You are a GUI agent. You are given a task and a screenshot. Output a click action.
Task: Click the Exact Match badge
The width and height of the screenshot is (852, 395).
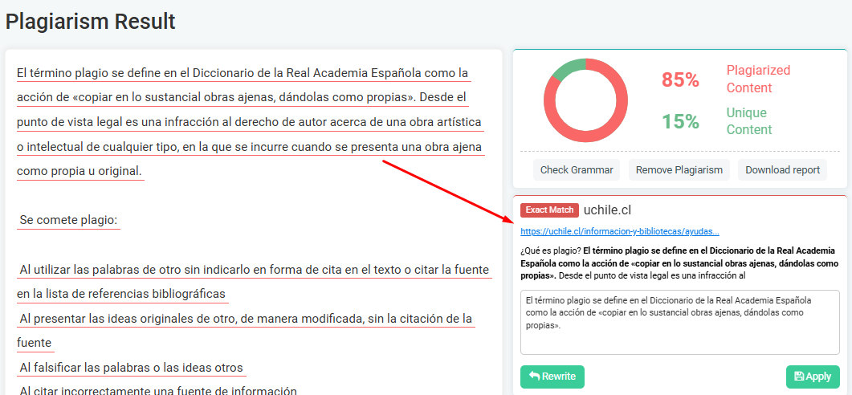[549, 210]
